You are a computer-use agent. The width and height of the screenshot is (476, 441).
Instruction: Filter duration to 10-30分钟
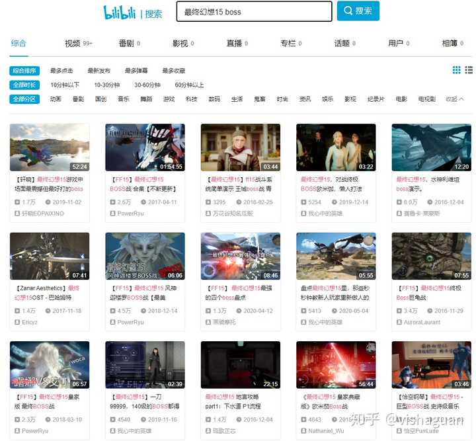[107, 85]
